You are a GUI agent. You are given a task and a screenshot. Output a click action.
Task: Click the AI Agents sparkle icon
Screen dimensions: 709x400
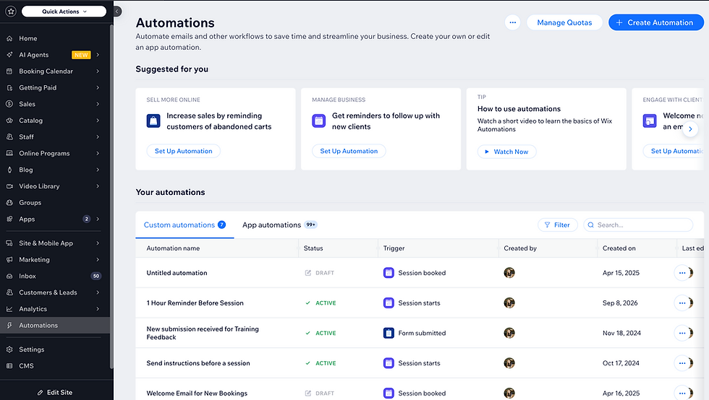point(9,55)
